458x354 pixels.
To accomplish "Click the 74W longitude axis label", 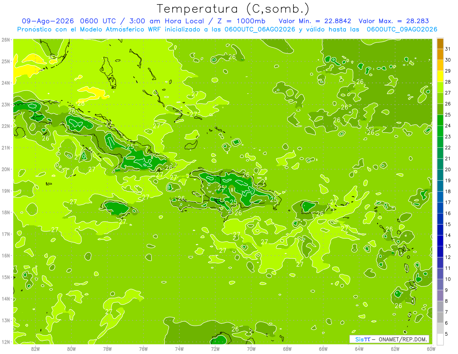I will [x=179, y=349].
